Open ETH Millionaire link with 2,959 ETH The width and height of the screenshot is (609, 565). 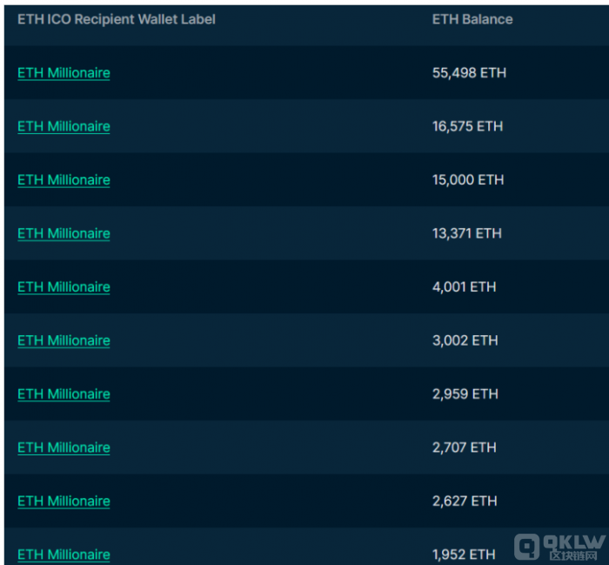(x=64, y=394)
